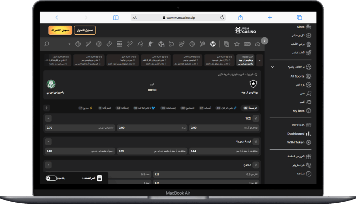Go to home icon in sports bar
The image size is (356, 204).
pyautogui.click(x=257, y=44)
